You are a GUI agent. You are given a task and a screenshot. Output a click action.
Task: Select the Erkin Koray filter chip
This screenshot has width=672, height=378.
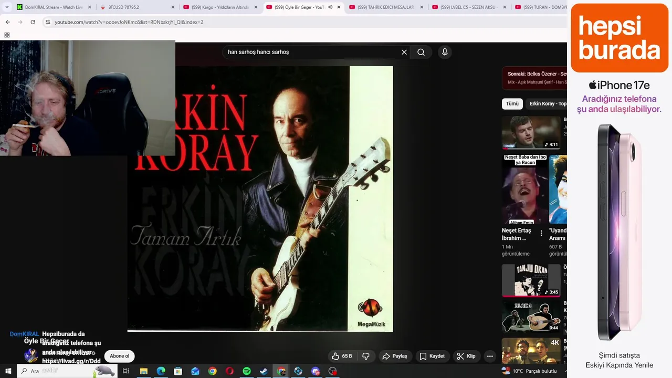coord(546,103)
